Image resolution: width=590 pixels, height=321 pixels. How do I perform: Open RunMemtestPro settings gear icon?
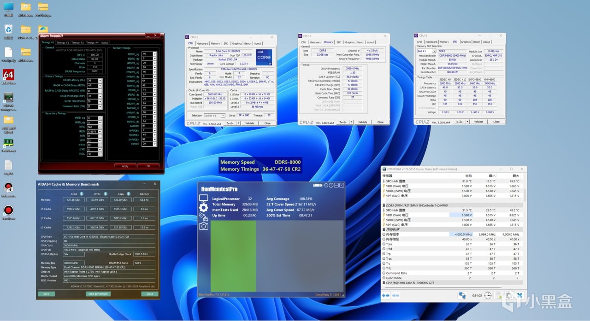pyautogui.click(x=203, y=207)
